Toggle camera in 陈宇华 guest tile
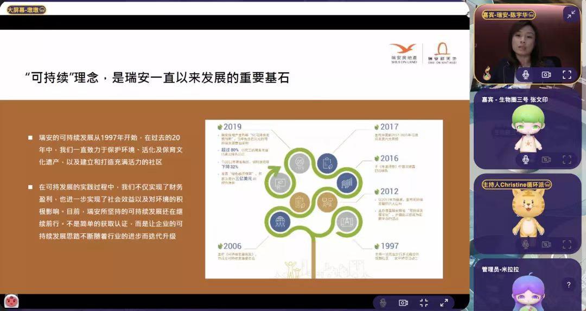The width and height of the screenshot is (586, 311). [x=546, y=74]
